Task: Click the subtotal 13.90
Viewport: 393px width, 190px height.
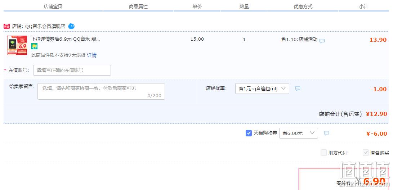Action: click(x=378, y=40)
